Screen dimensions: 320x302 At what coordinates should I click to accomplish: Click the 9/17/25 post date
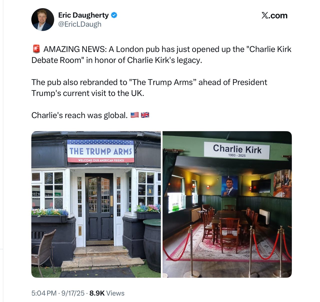pyautogui.click(x=73, y=293)
